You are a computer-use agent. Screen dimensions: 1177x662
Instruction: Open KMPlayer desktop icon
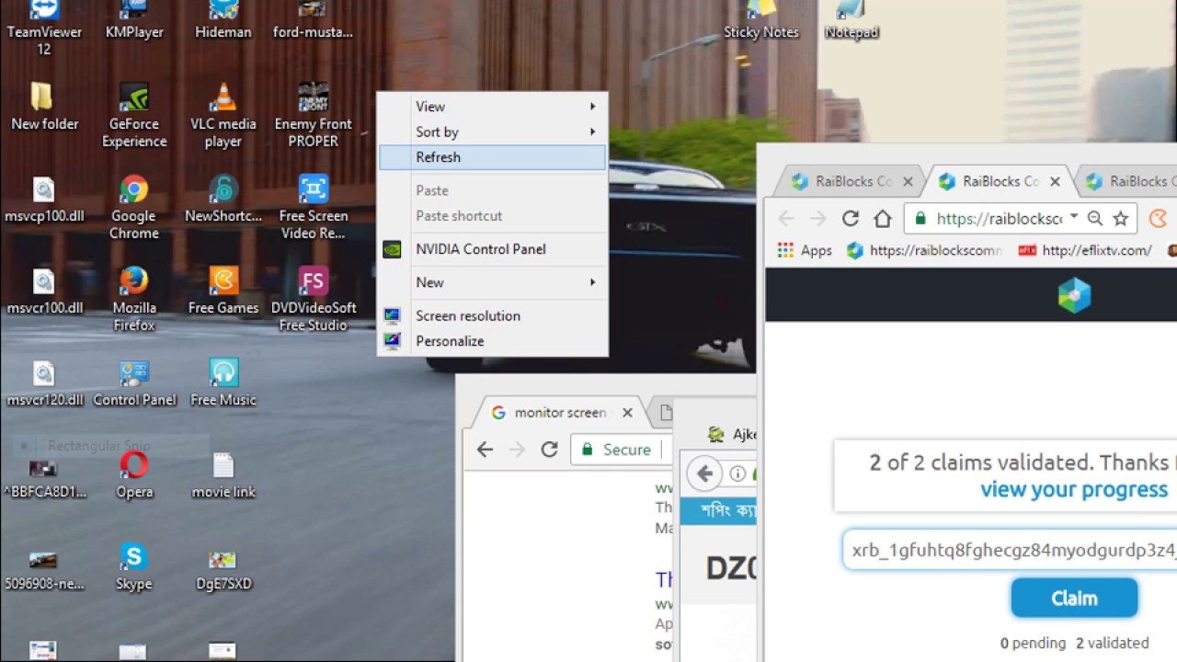tap(134, 20)
